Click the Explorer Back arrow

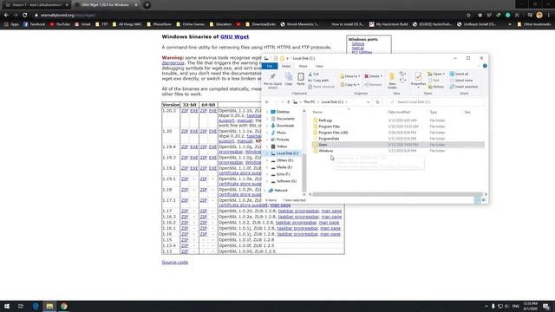pos(267,102)
